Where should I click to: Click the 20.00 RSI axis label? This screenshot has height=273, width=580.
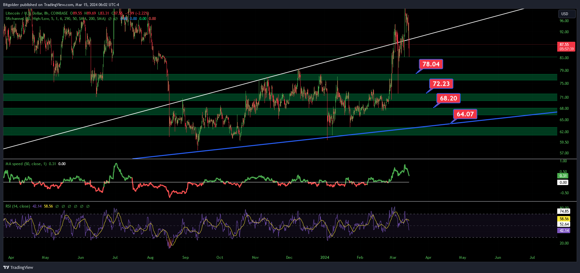564,243
